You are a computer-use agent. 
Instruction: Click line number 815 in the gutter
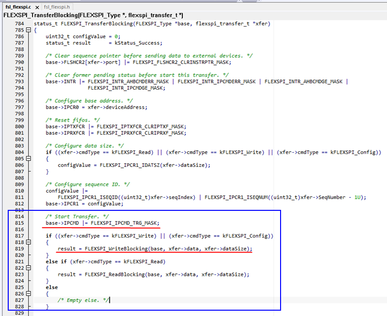[x=19, y=223]
